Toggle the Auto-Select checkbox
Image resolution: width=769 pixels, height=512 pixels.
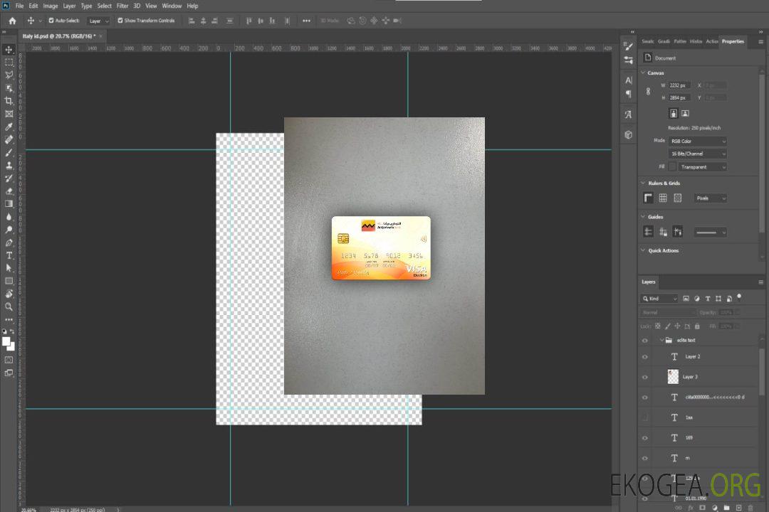pyautogui.click(x=51, y=21)
